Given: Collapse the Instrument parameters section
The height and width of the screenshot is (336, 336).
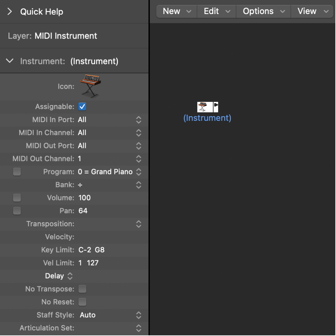Looking at the screenshot, I should point(9,60).
